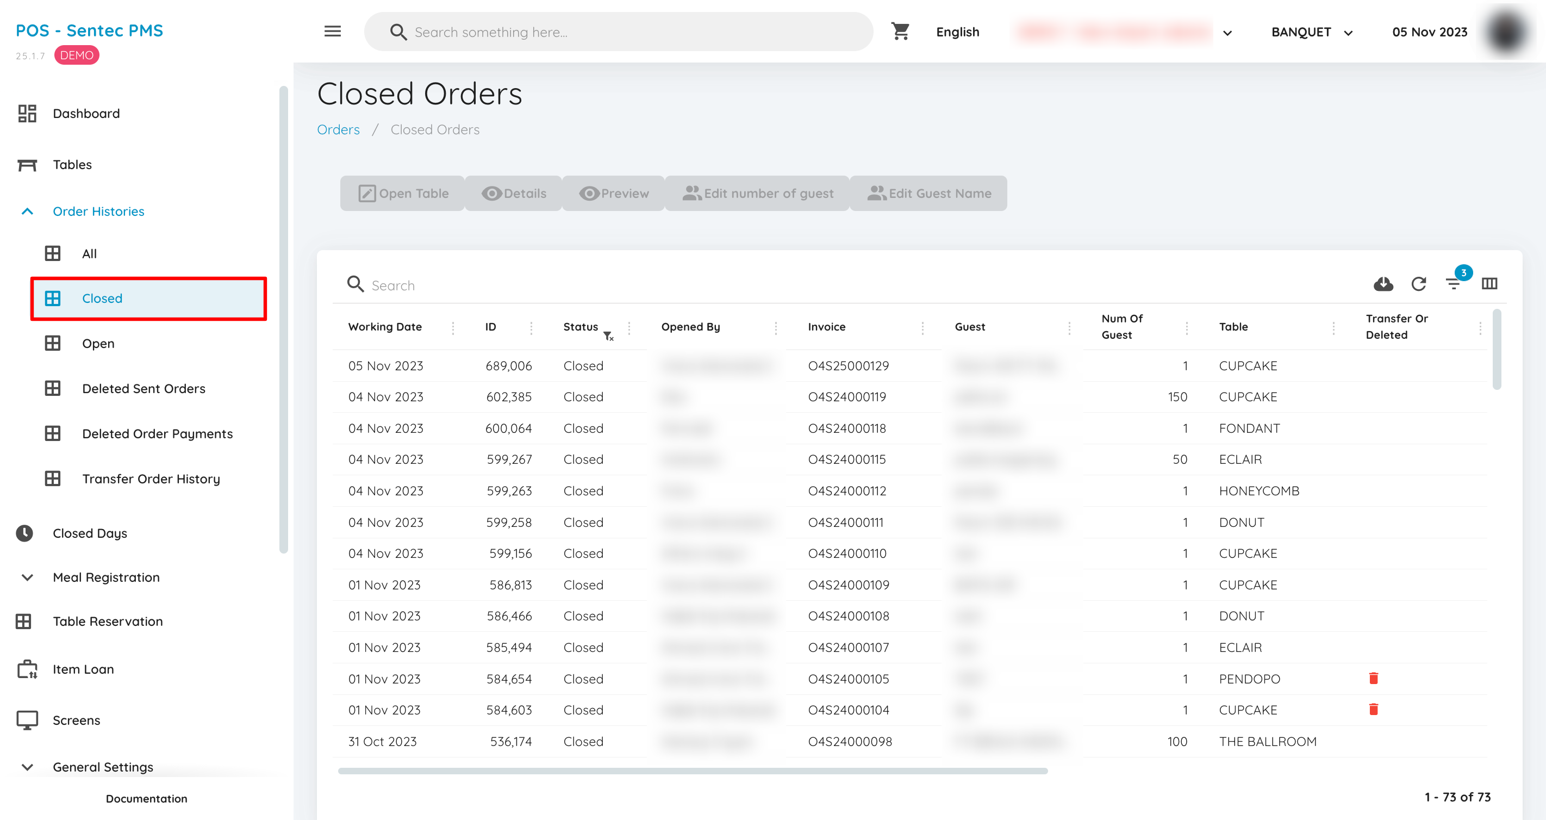
Task: Click the user avatar in top bar
Action: [1506, 33]
